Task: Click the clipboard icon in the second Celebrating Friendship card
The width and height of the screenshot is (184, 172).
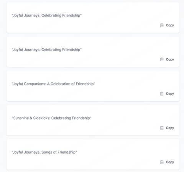Action: (x=162, y=59)
